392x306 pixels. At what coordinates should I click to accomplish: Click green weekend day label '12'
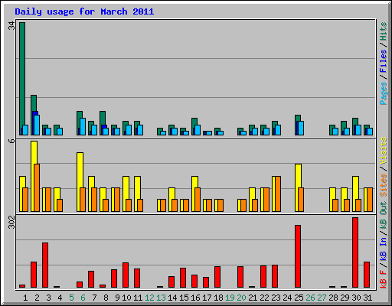[x=149, y=298]
